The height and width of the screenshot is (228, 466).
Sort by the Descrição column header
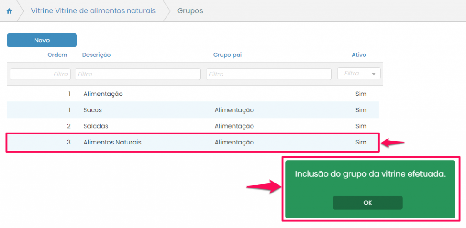(96, 55)
